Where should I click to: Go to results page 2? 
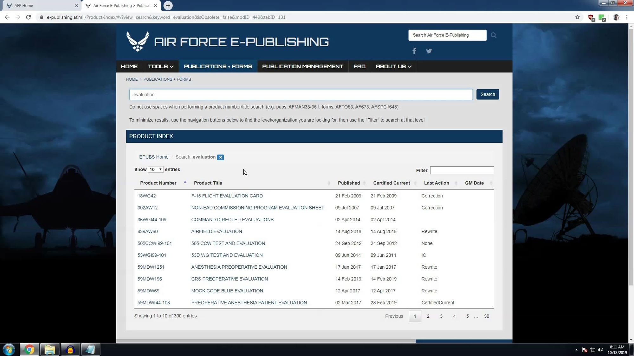tap(428, 316)
